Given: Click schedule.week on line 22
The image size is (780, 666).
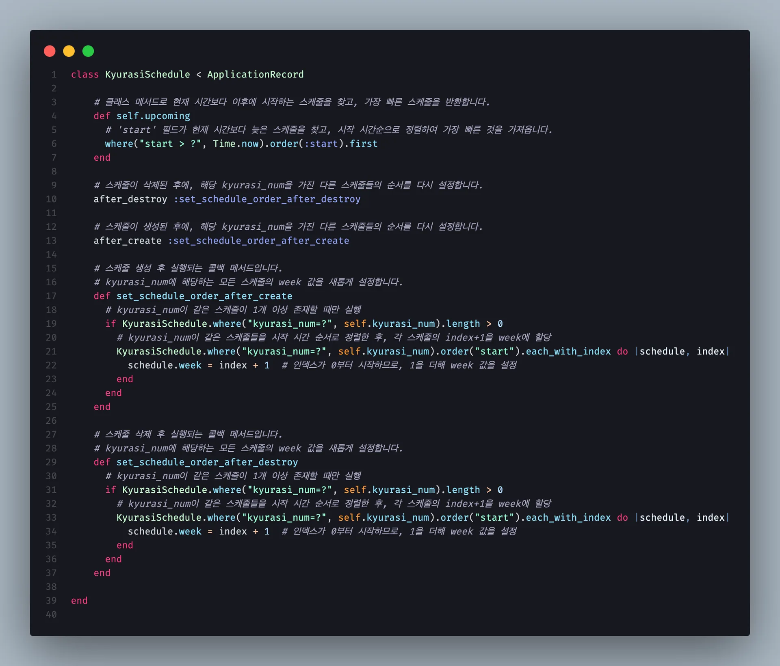Looking at the screenshot, I should pos(165,365).
